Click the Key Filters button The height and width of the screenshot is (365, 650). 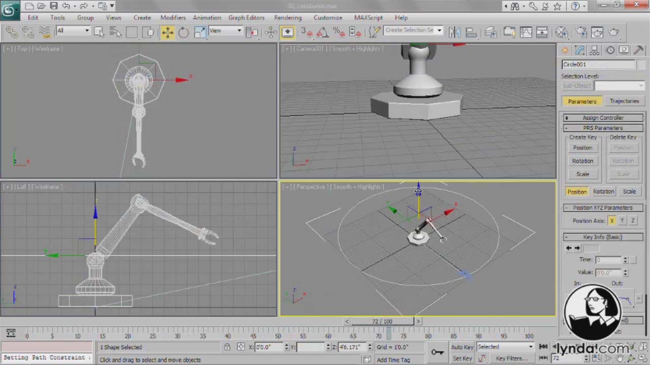click(511, 358)
